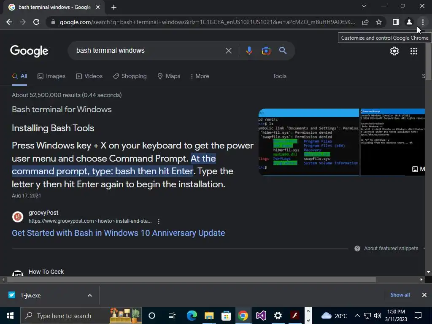The height and width of the screenshot is (324, 432).
Task: Open File Explorer from taskbar
Action: (209, 316)
